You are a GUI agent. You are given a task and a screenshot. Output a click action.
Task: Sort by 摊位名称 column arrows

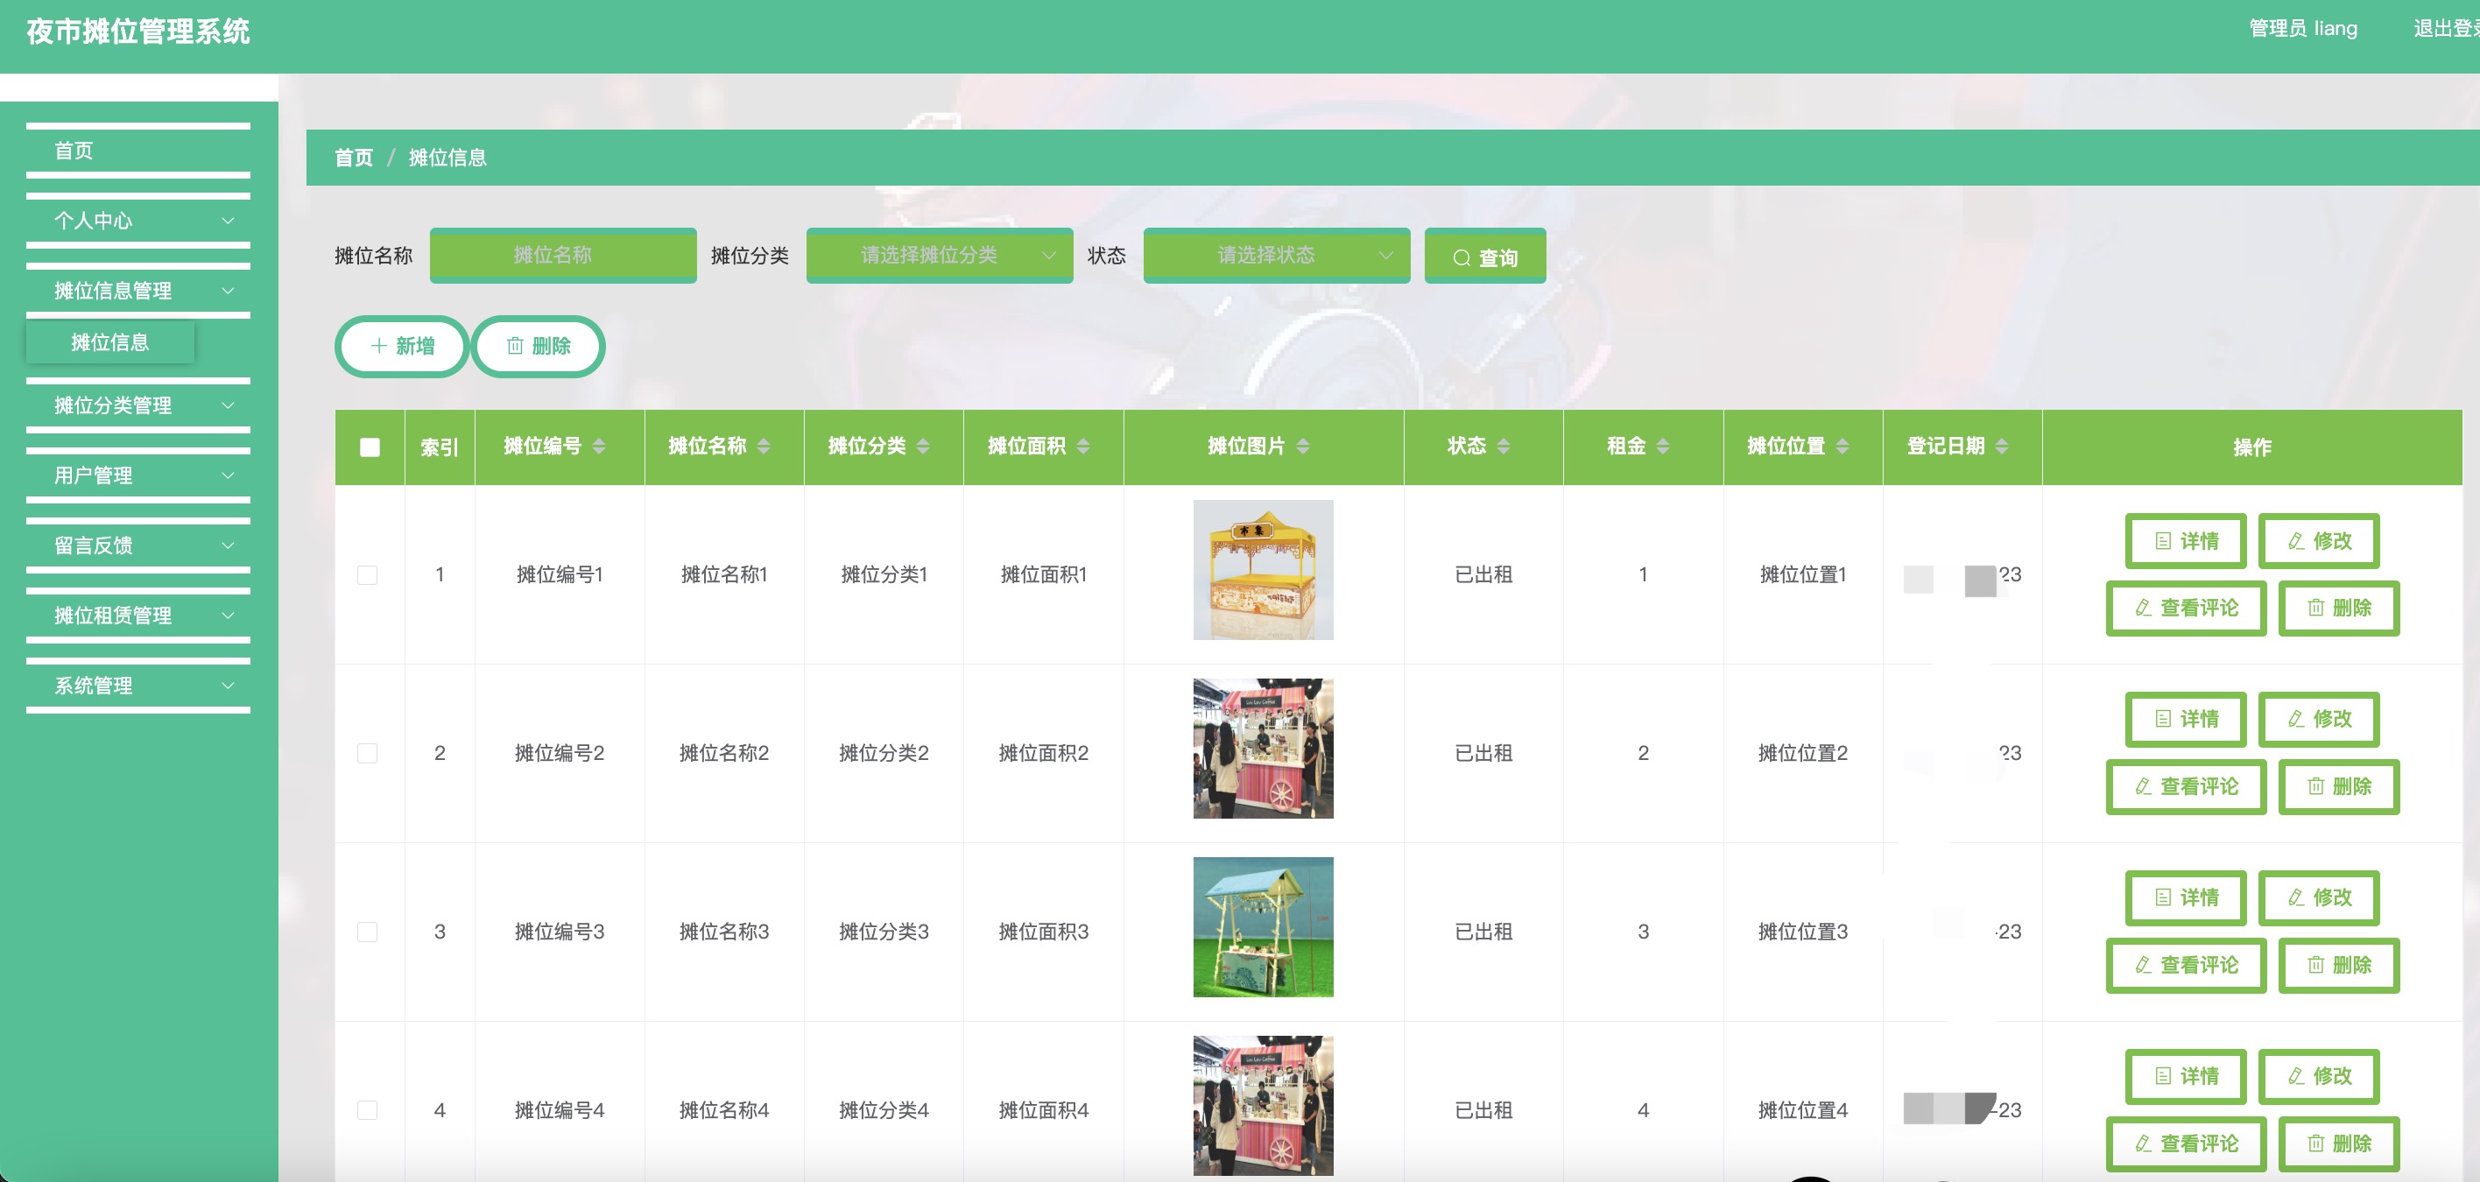[764, 447]
